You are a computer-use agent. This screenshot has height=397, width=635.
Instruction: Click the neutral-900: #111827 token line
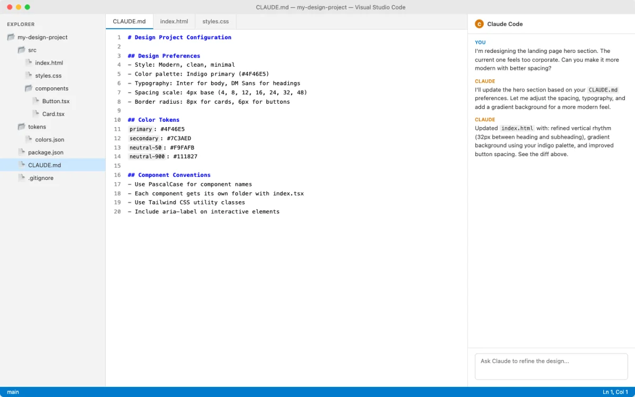pos(162,157)
